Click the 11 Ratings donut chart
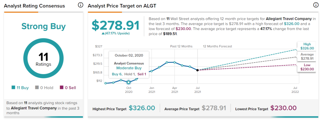The width and height of the screenshot is (321, 120). 44,59
